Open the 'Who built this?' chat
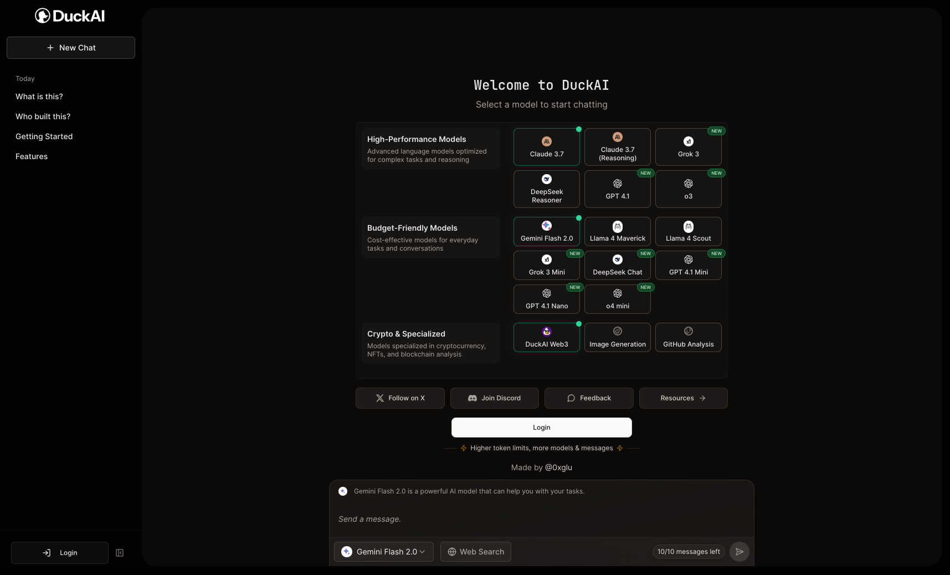Viewport: 950px width, 575px height. point(43,116)
